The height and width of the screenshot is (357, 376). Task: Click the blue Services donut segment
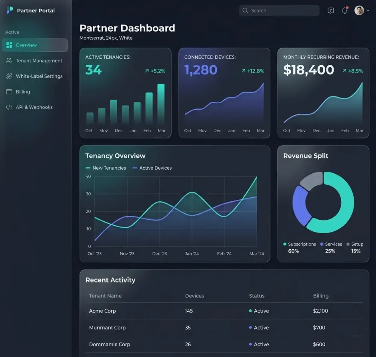tap(300, 206)
